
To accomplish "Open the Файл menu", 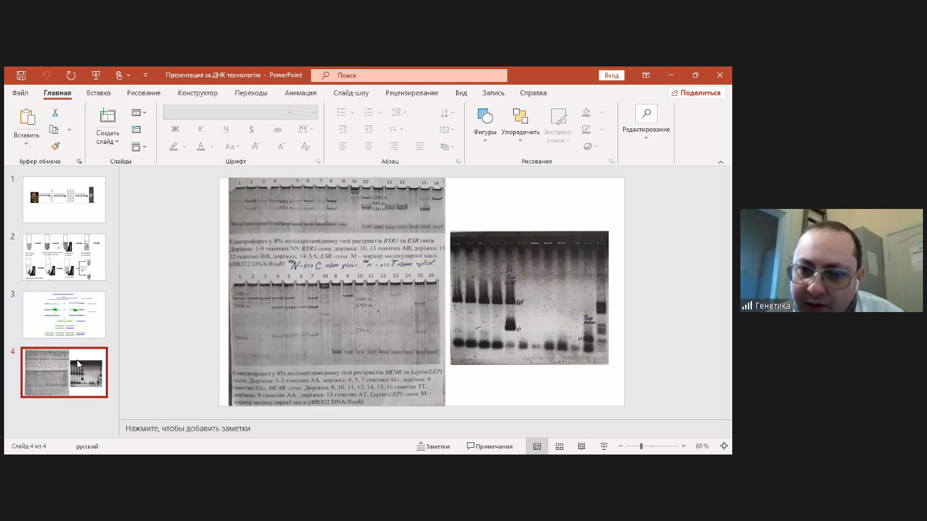I will [20, 93].
